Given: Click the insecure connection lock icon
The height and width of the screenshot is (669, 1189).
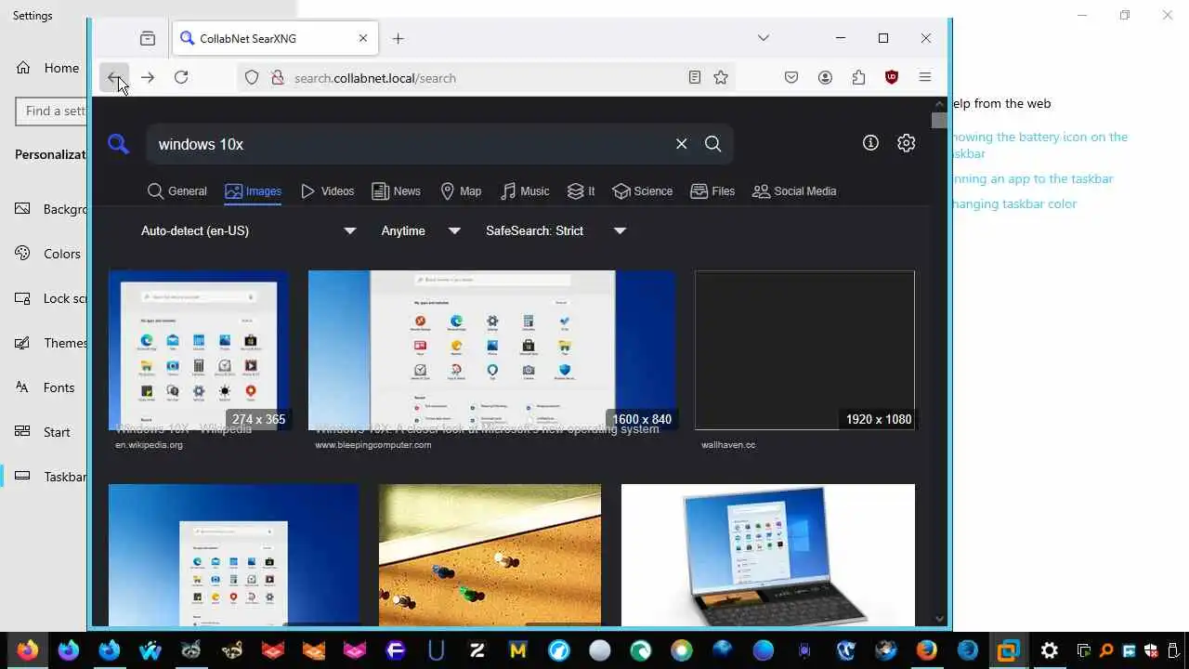Looking at the screenshot, I should tap(277, 78).
